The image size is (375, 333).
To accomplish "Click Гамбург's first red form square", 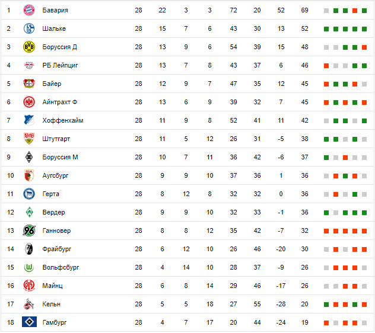I will pos(326,322).
